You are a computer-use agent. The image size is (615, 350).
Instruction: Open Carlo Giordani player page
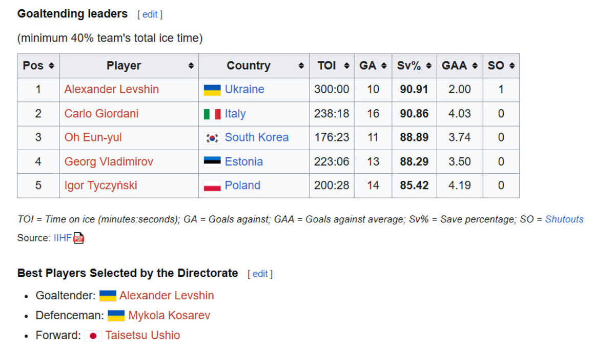click(101, 114)
